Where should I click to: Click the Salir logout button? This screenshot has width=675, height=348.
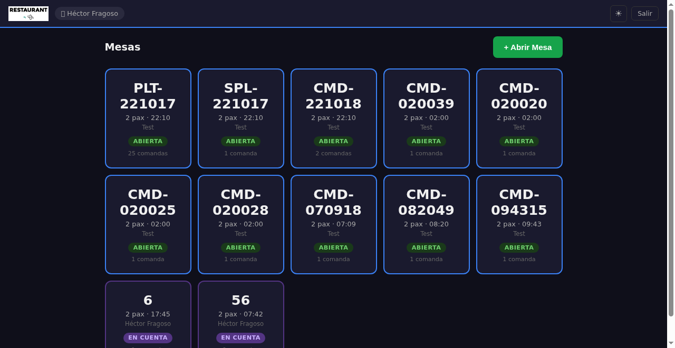point(644,14)
